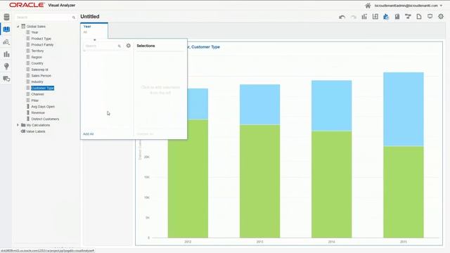This screenshot has width=450, height=253.
Task: Click the data flow toolbar icon
Action: [408, 17]
